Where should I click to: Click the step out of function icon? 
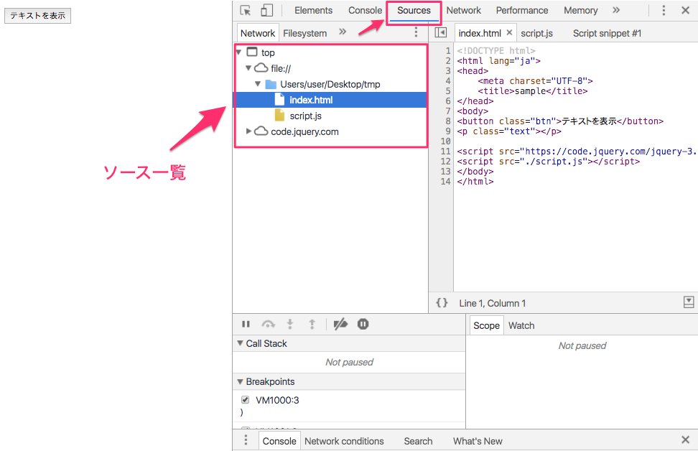(x=312, y=324)
